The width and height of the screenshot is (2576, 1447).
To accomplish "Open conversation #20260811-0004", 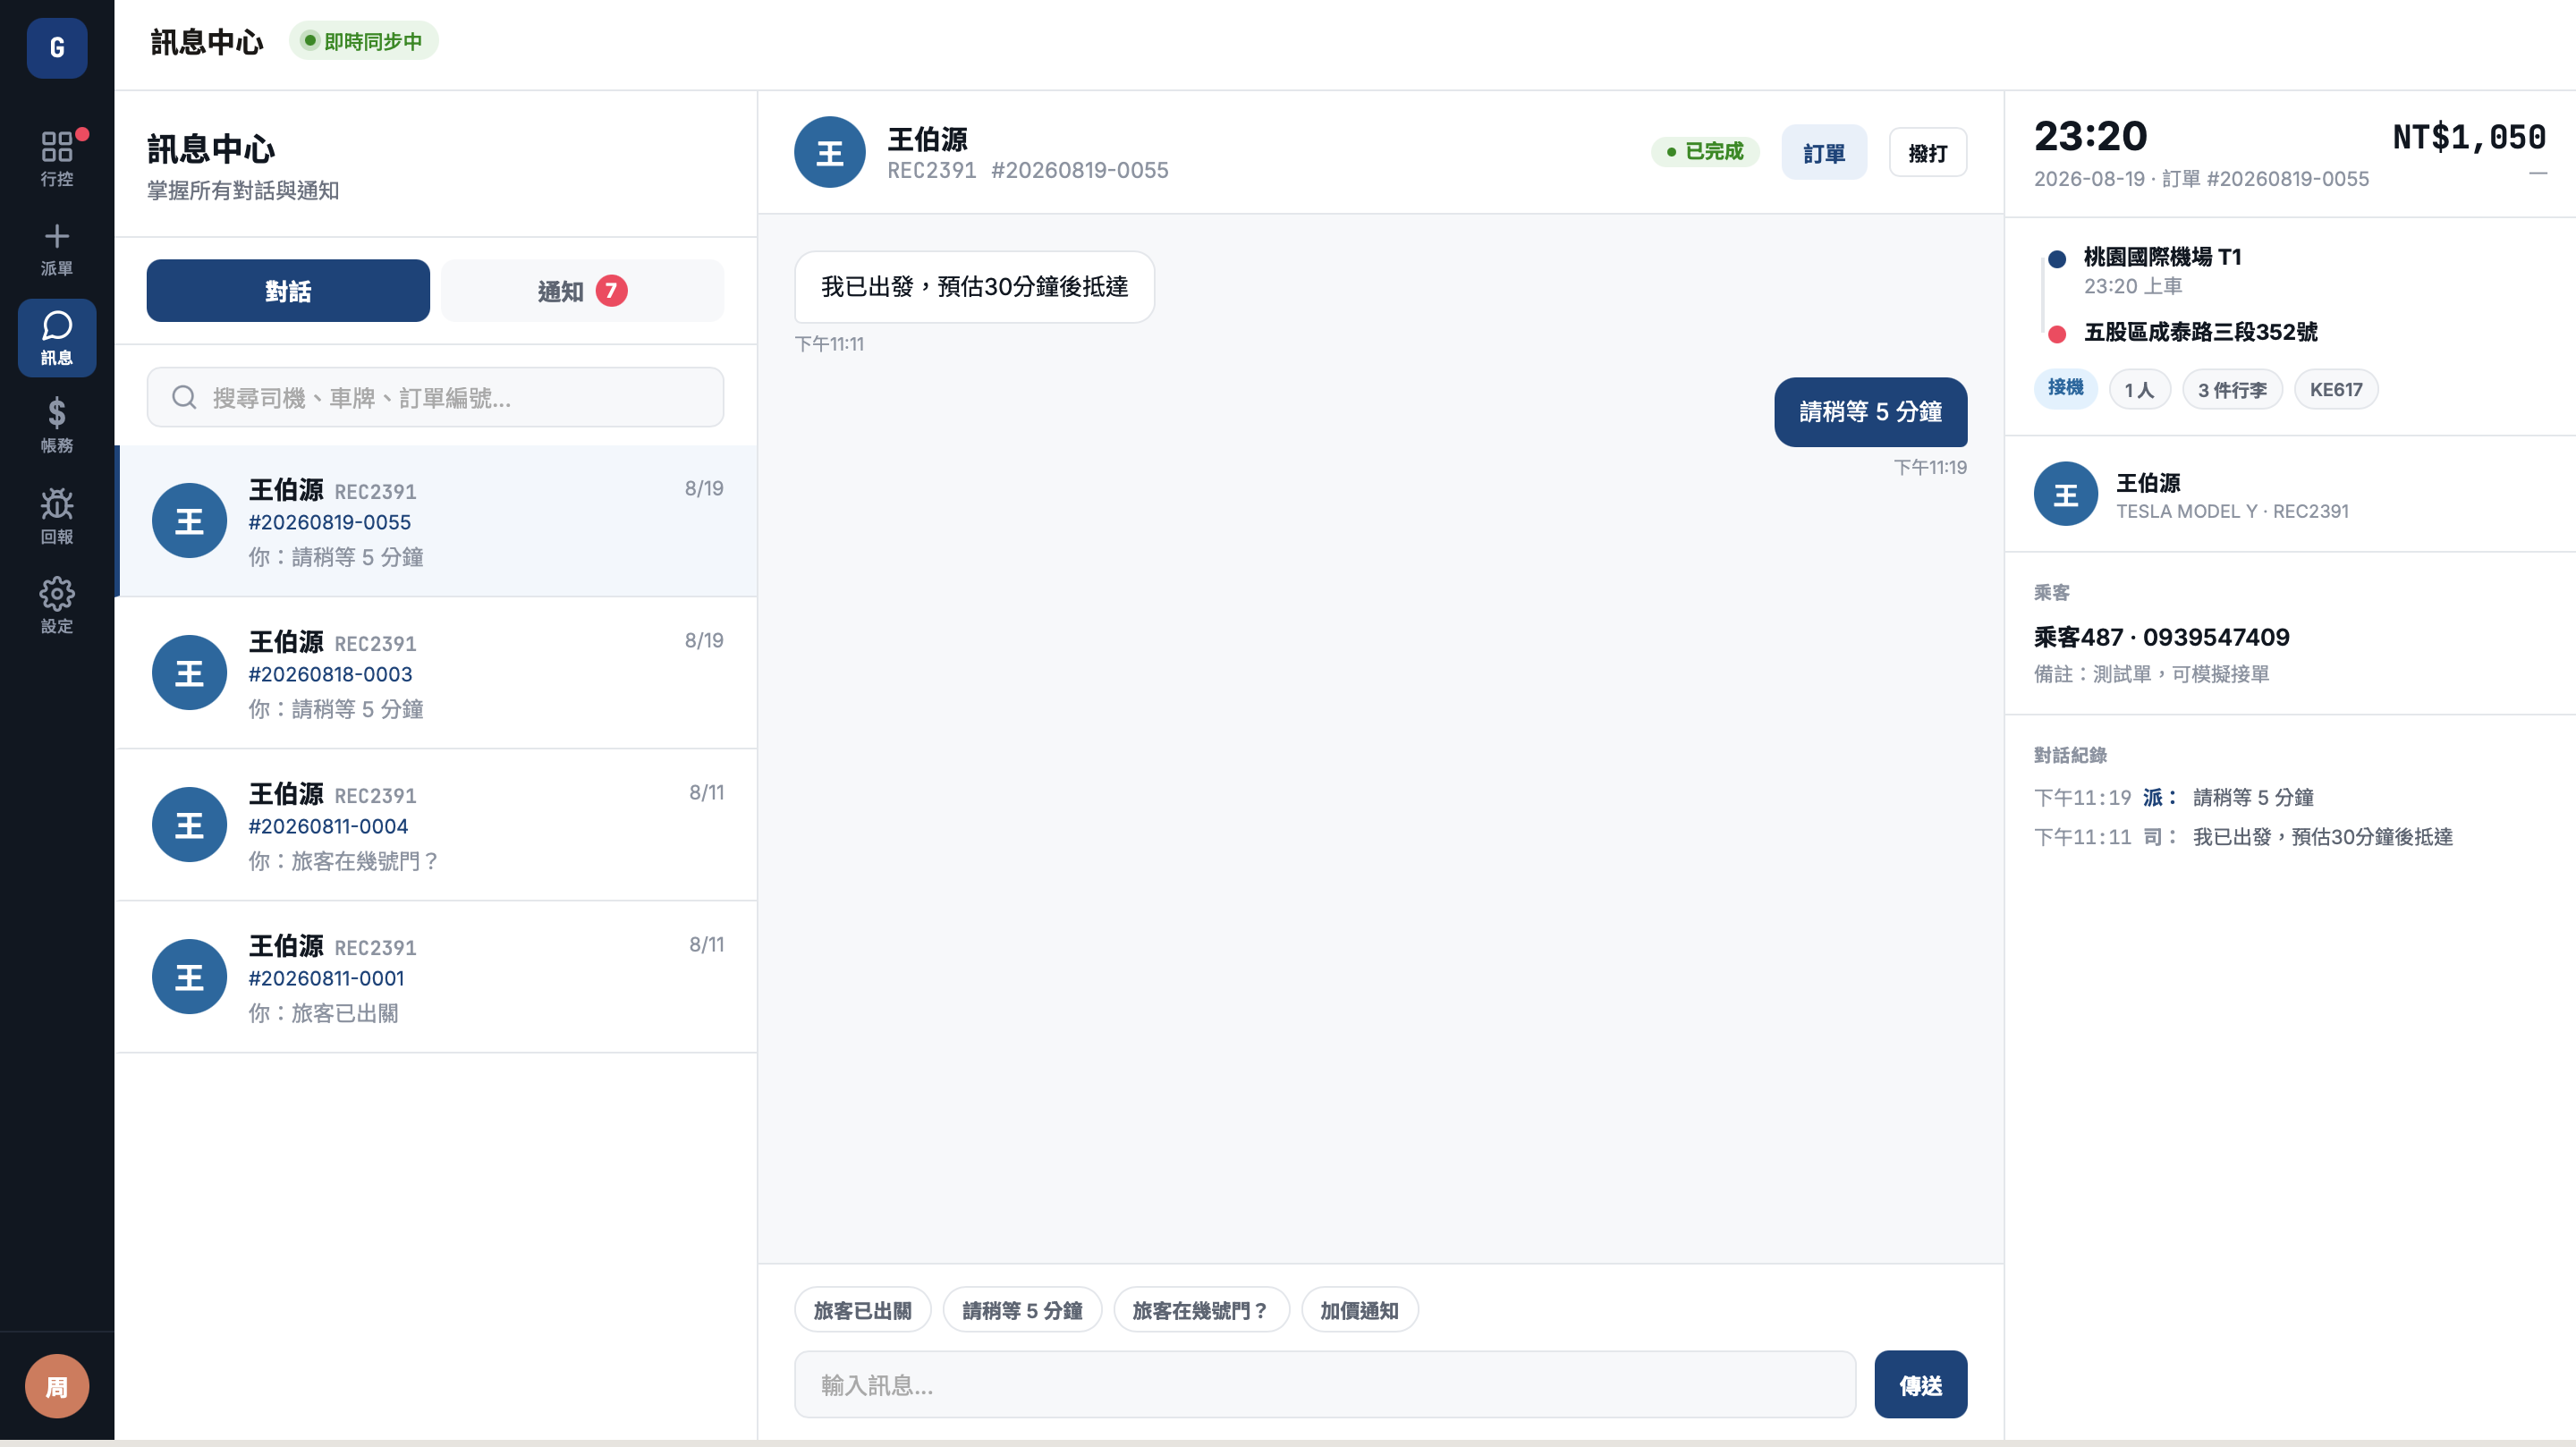I will tap(436, 825).
